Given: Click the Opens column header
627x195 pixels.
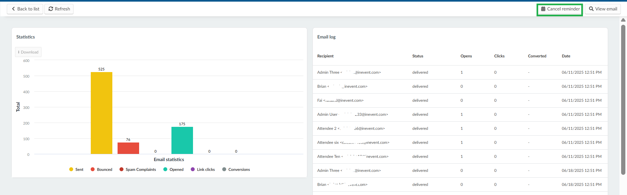Looking at the screenshot, I should coord(466,56).
